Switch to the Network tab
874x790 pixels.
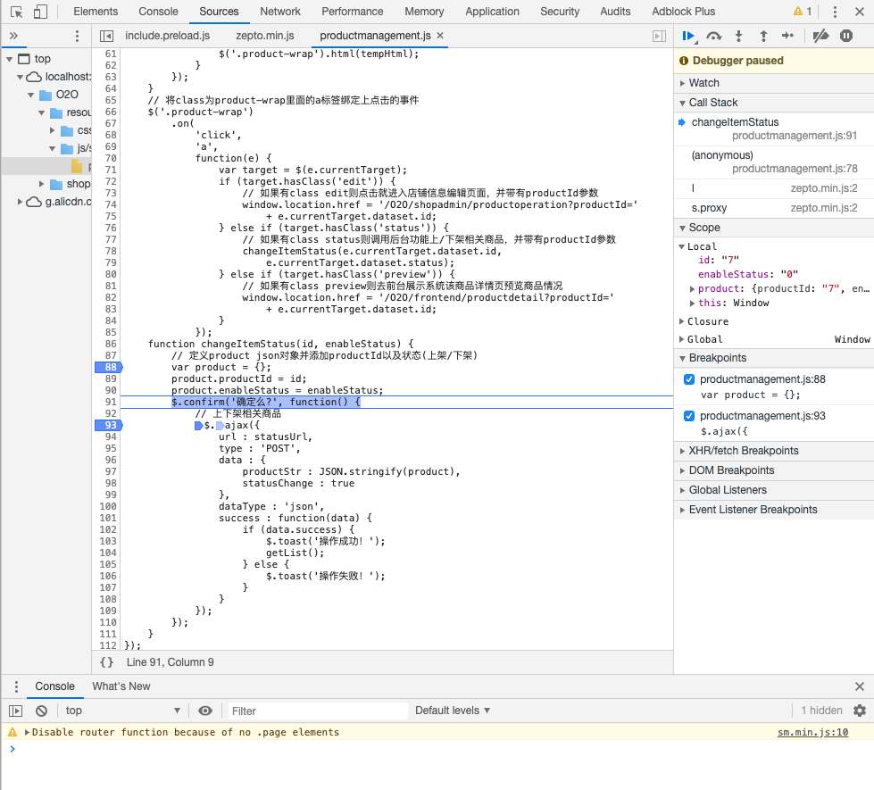coord(280,12)
